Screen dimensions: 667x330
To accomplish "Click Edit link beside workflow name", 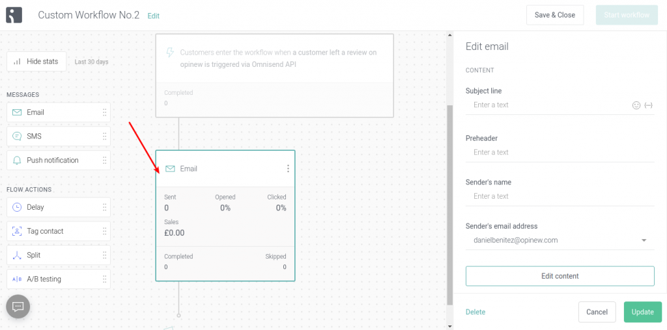I will point(154,16).
